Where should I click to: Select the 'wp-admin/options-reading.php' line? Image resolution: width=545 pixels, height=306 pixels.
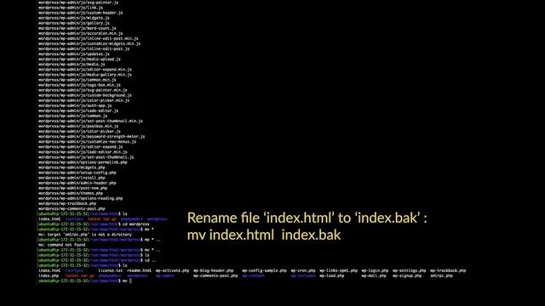tap(80, 198)
